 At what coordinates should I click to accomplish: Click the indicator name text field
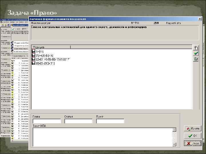115,33
